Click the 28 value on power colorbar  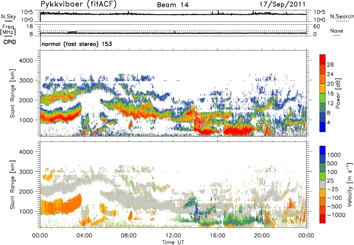(x=330, y=65)
